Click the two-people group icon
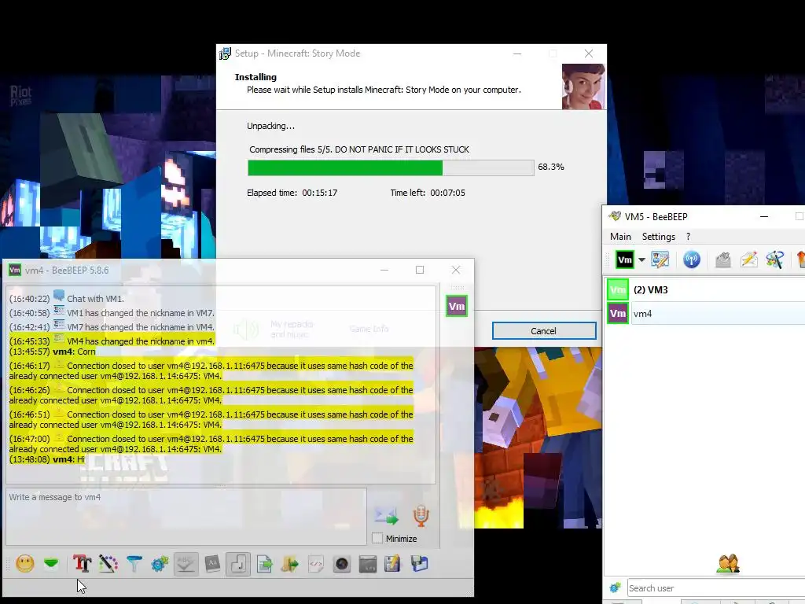This screenshot has width=805, height=604. (x=728, y=563)
